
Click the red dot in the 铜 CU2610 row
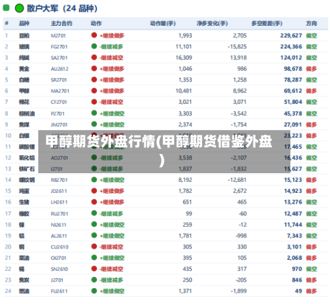pyautogui.click(x=94, y=247)
